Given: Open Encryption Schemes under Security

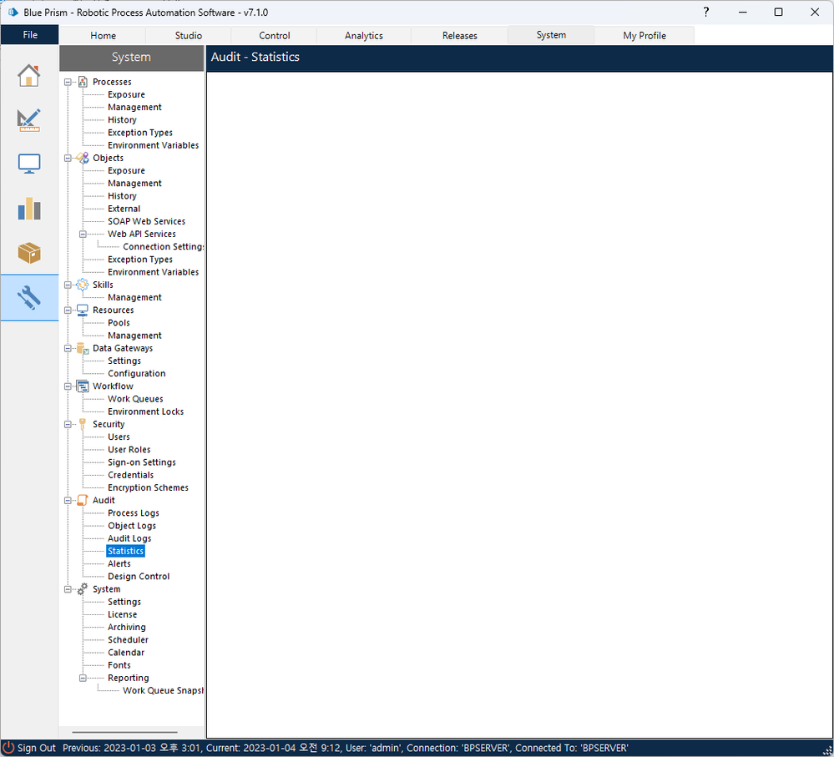Looking at the screenshot, I should click(x=148, y=487).
